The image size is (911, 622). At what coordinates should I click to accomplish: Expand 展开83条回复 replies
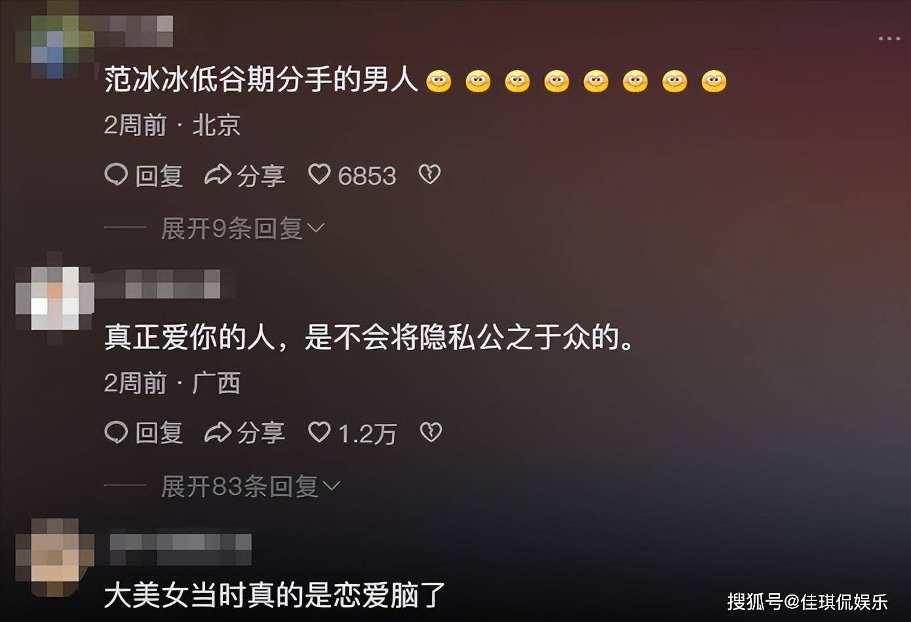(250, 486)
